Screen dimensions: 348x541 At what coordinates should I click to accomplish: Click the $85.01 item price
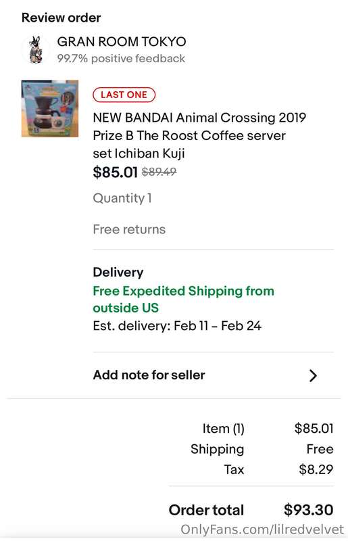(115, 172)
